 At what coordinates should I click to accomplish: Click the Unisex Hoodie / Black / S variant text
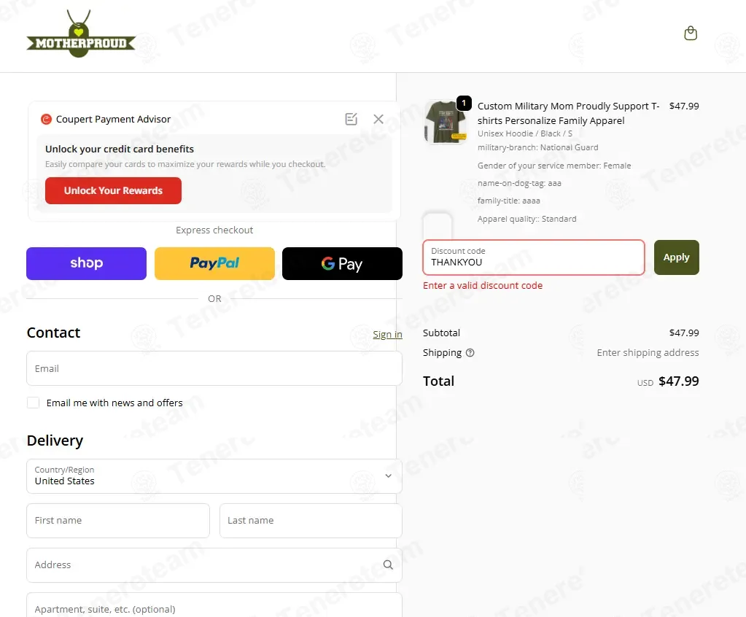(x=525, y=133)
